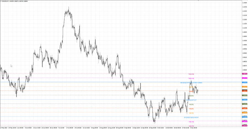Click the 8 Aug 00:00 time label
The height and width of the screenshot is (129, 248).
coord(95,128)
